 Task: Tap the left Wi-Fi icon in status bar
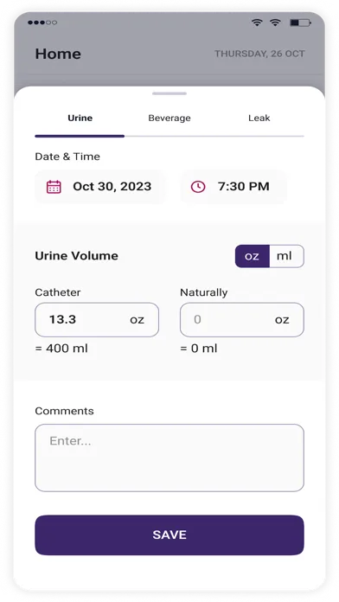(257, 22)
